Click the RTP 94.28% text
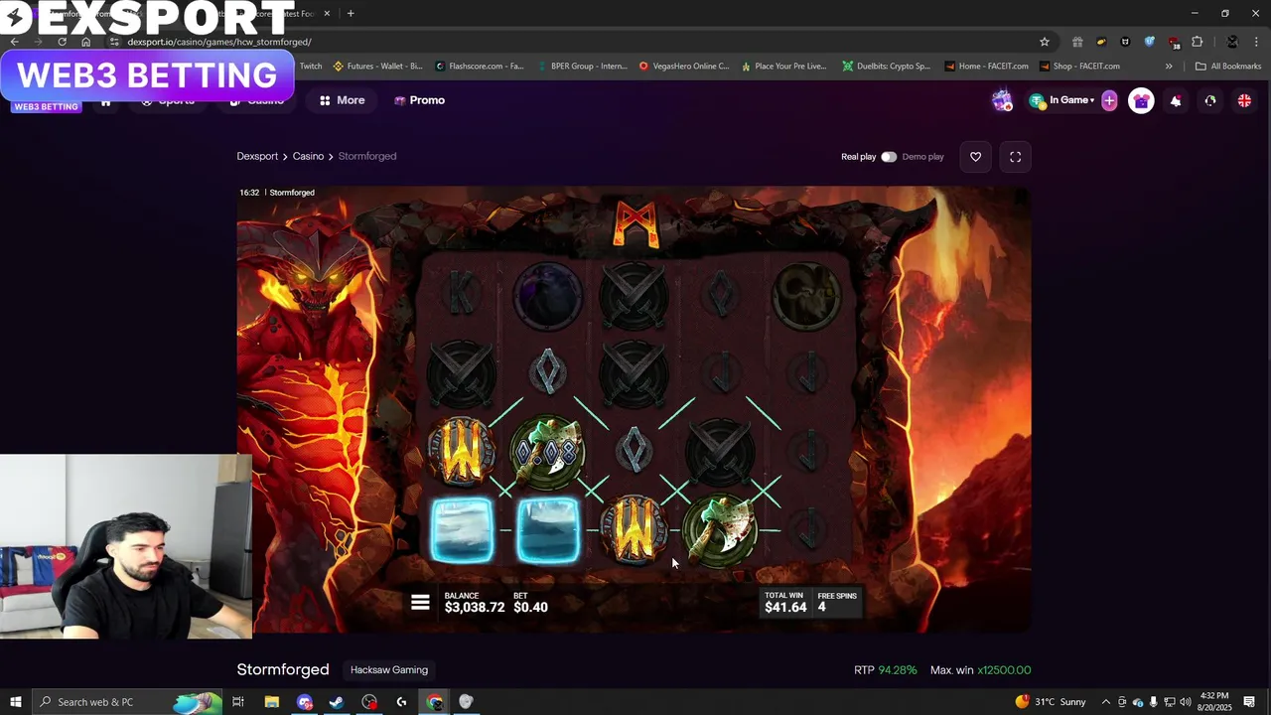The width and height of the screenshot is (1271, 715). pos(886,670)
